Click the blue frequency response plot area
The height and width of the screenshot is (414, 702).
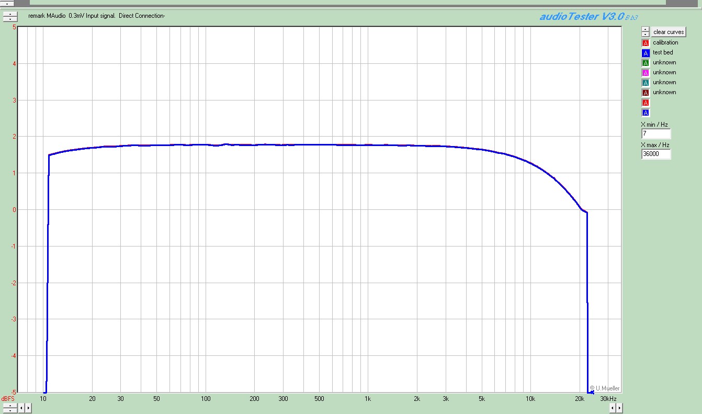(320, 209)
